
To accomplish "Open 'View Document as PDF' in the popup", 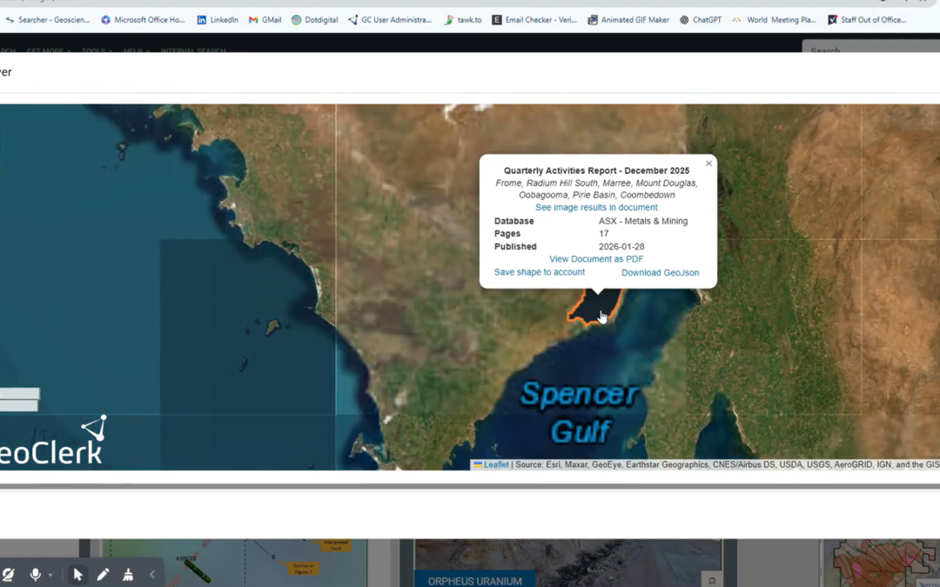I will [596, 258].
